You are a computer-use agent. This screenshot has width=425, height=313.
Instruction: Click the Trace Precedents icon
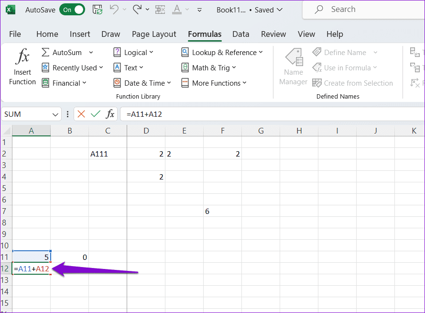(415, 52)
